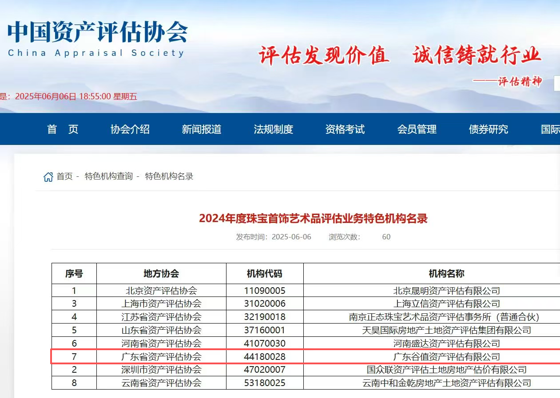Click the 地方协会 column header

[161, 274]
